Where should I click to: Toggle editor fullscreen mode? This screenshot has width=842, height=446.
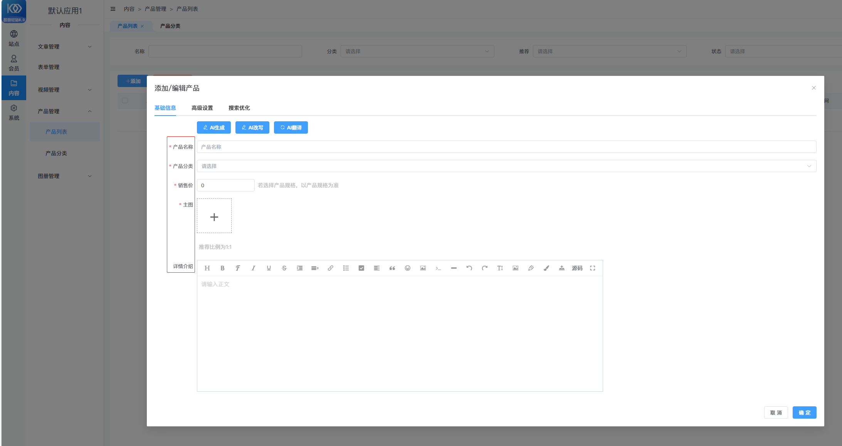pyautogui.click(x=592, y=268)
